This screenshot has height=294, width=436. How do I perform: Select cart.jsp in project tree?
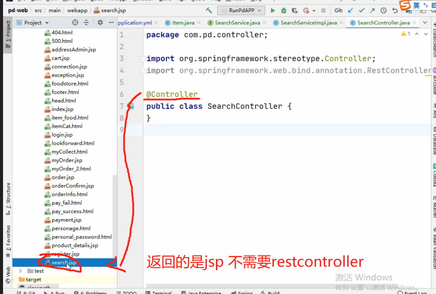(x=57, y=58)
